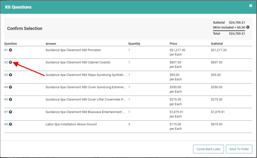This screenshot has width=257, height=158.
Task: Click help icon next to question #1
Action: click(x=10, y=50)
